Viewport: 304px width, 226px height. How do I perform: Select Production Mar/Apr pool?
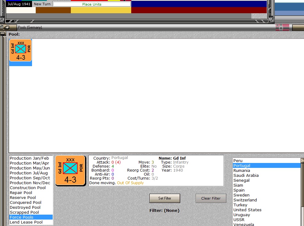click(x=31, y=163)
